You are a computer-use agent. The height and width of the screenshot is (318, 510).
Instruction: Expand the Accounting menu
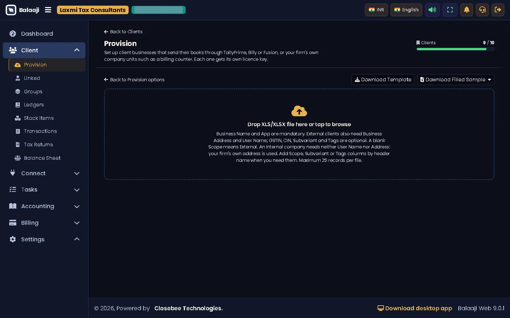coord(44,206)
